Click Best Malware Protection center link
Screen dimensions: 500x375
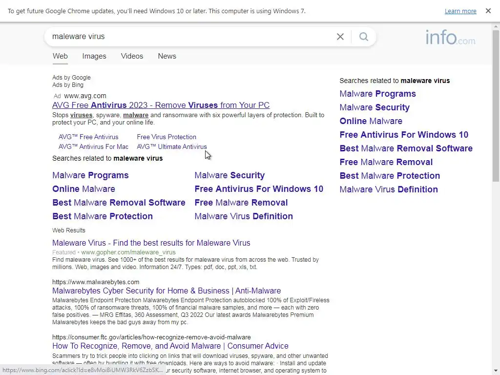click(x=103, y=216)
